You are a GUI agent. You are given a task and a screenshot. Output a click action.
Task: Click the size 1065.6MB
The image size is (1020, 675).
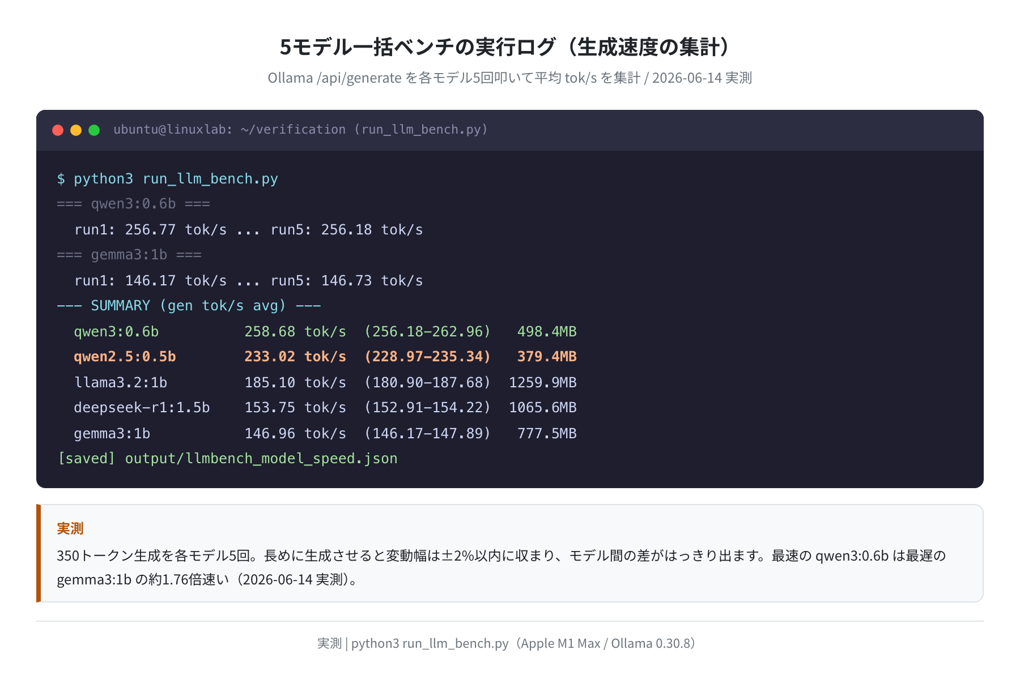pos(543,408)
